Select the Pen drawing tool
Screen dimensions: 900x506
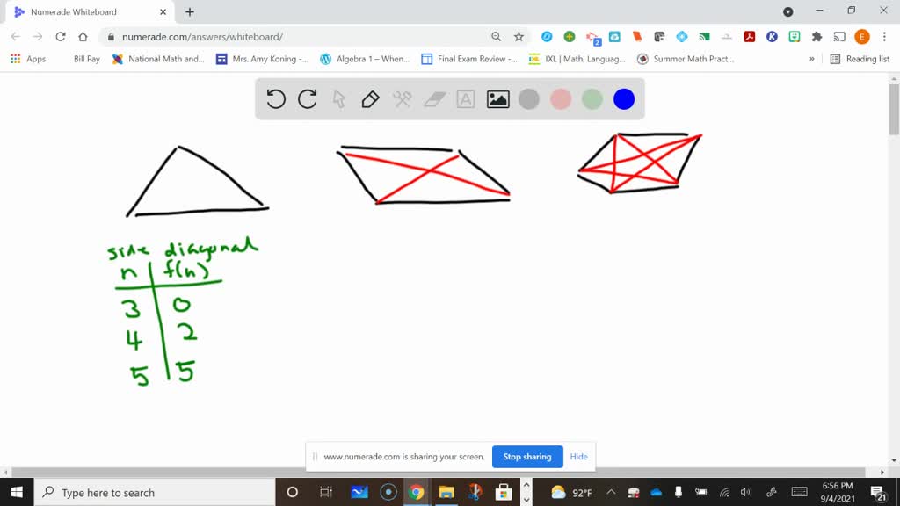(369, 99)
